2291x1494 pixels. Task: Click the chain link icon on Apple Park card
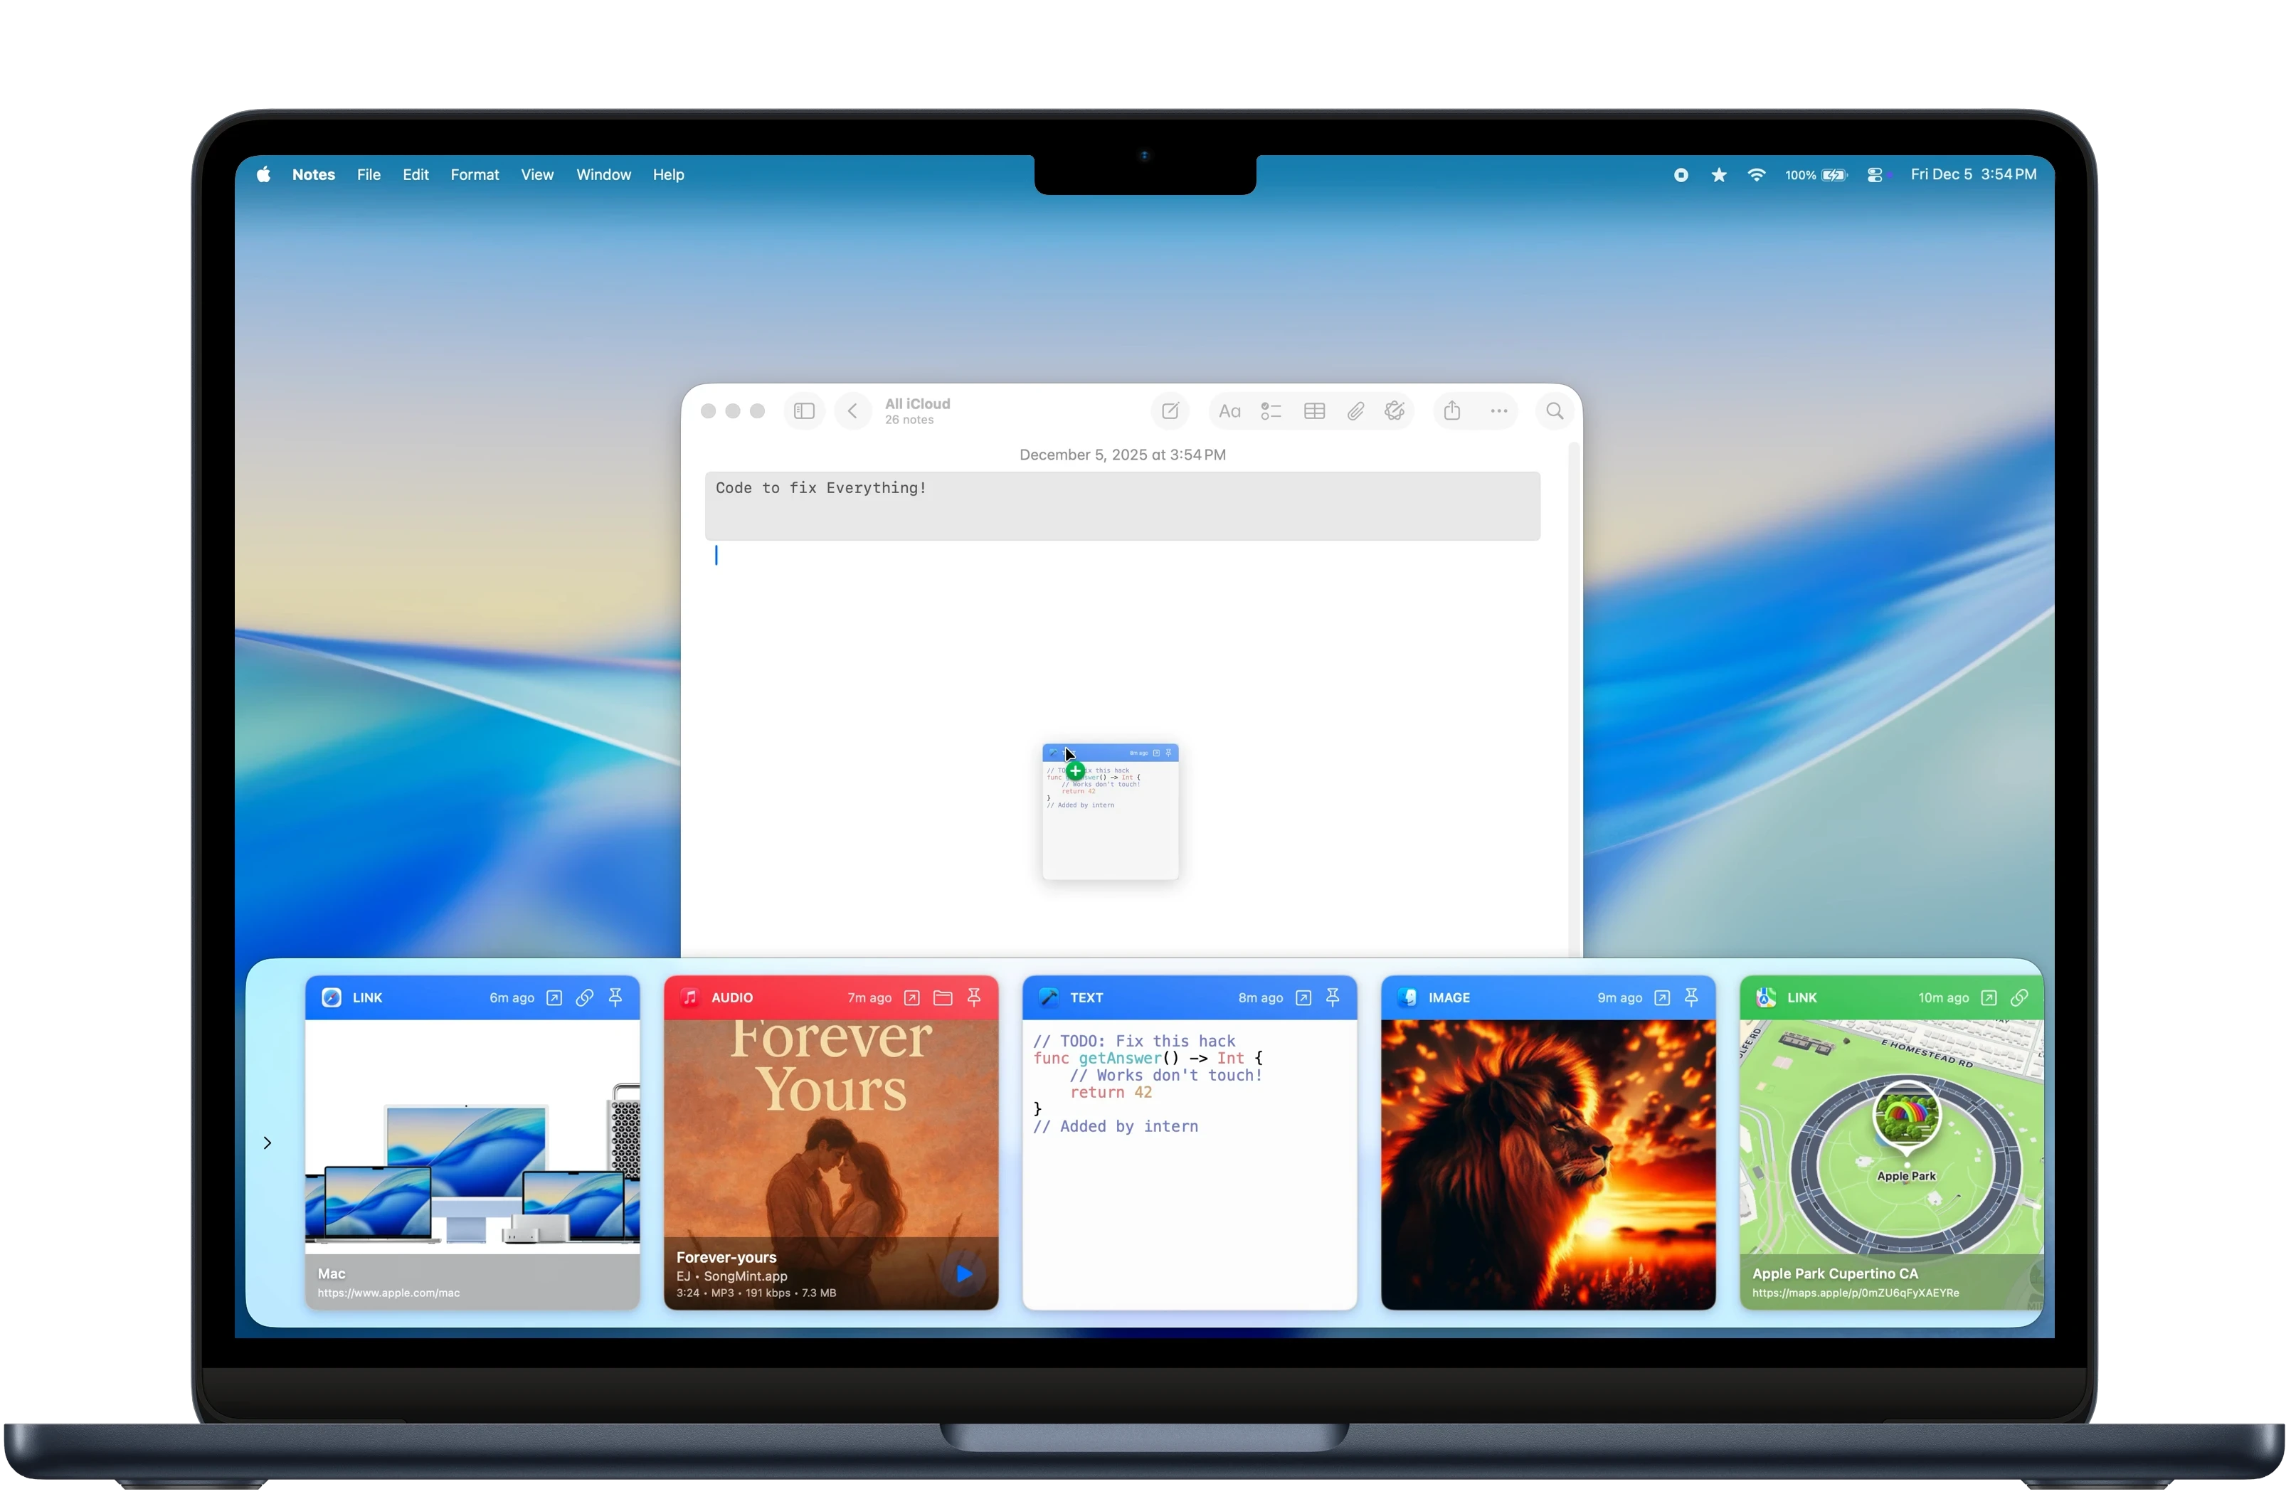(x=2019, y=997)
